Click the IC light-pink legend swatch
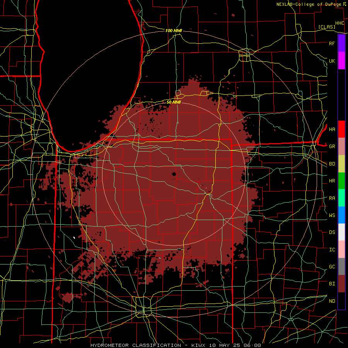Viewport: 348px width, 348px height. (x=341, y=249)
